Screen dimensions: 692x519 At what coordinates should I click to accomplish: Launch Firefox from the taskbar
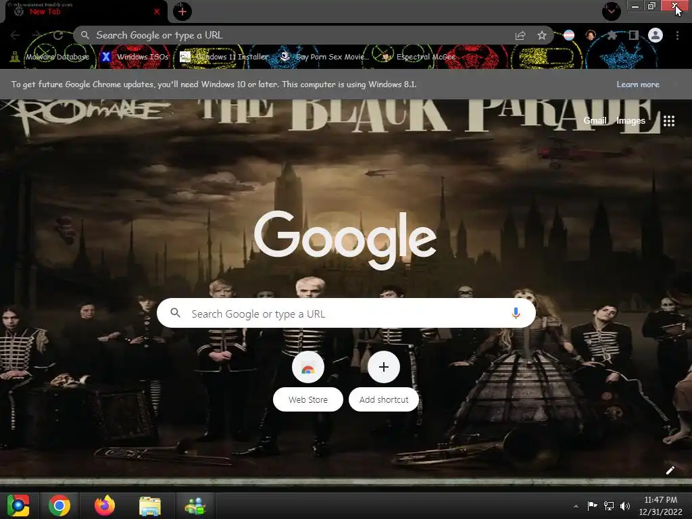point(105,505)
